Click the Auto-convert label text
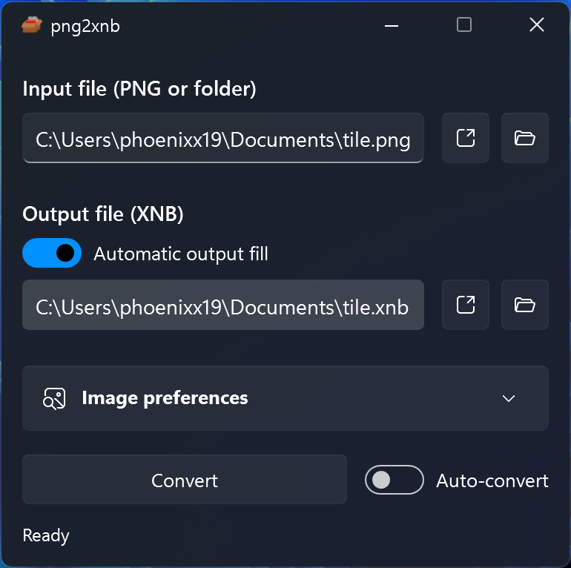The width and height of the screenshot is (571, 568). coord(492,481)
